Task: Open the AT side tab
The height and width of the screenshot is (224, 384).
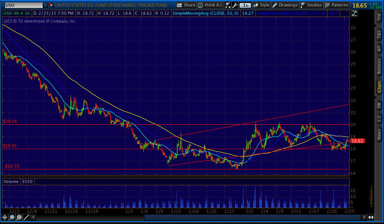Action: pos(379,48)
